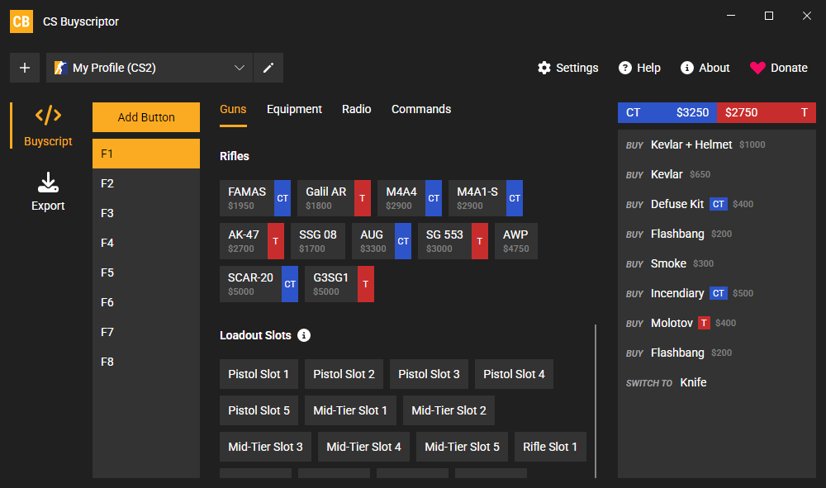The height and width of the screenshot is (488, 826).
Task: Click the Add Button button
Action: (x=146, y=117)
